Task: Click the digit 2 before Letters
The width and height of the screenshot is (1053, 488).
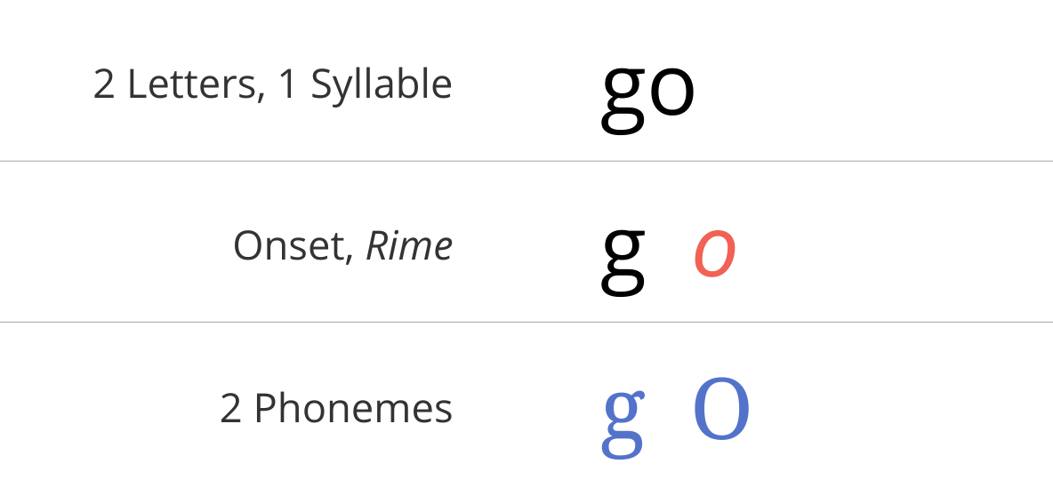Action: (103, 85)
